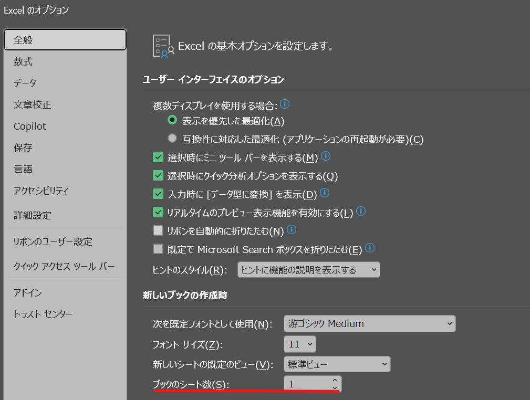Enable 既定で Microsoft Search ボックスを折りたたむ
The image size is (530, 400).
coord(158,249)
